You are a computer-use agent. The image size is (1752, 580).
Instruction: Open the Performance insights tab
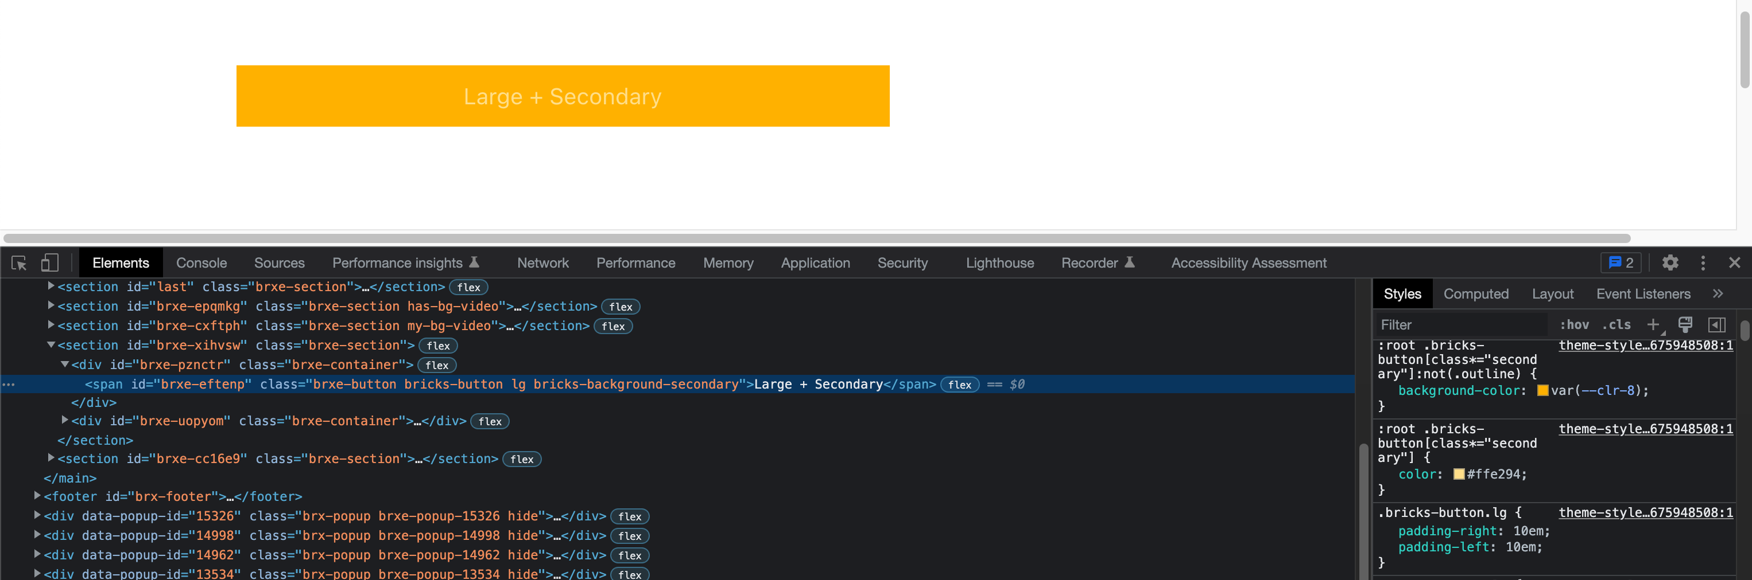click(x=406, y=263)
